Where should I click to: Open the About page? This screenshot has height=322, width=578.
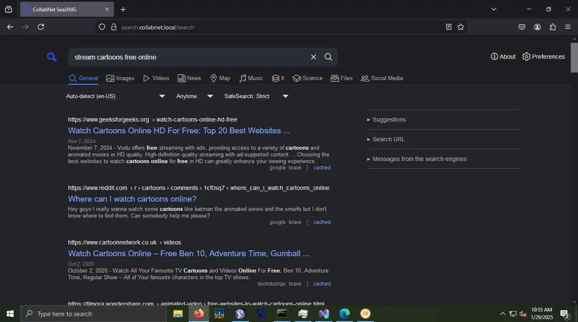pyautogui.click(x=503, y=57)
